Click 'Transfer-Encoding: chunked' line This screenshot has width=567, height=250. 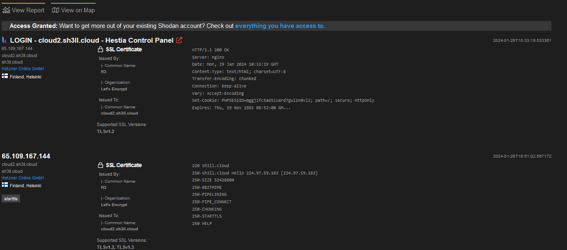coord(224,79)
